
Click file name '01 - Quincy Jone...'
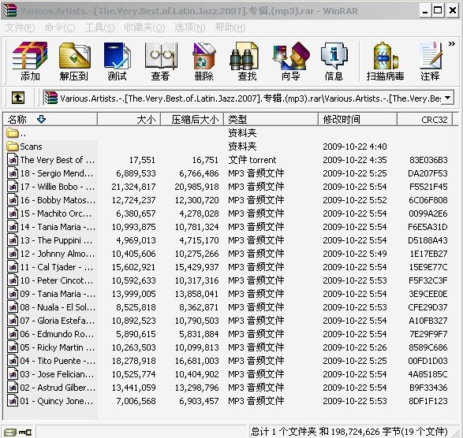pos(57,401)
